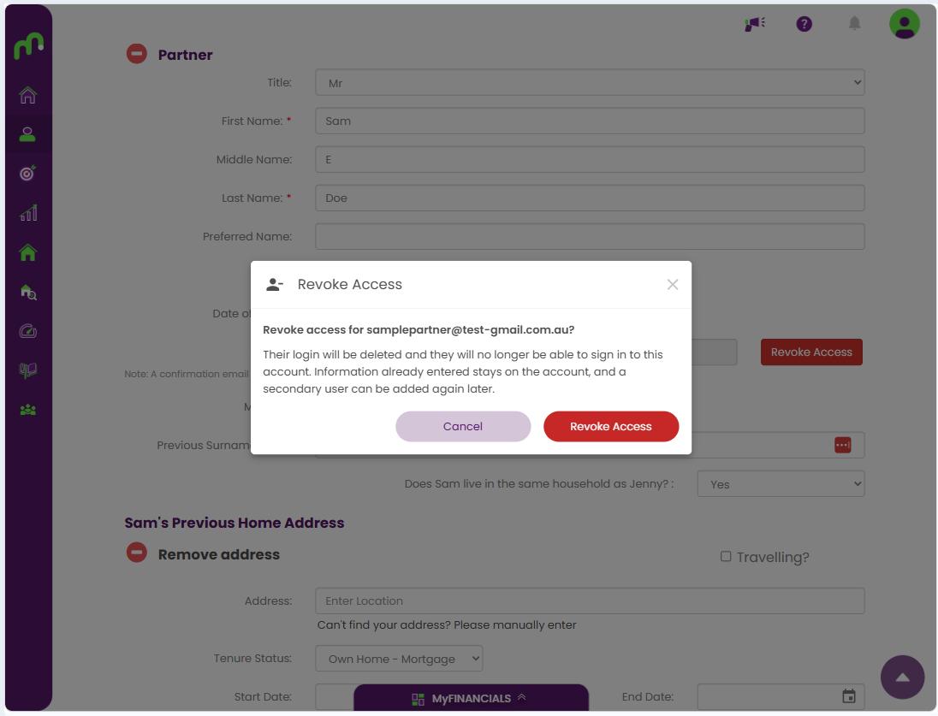This screenshot has height=716, width=938.
Task: Open the Tenure Status dropdown
Action: pos(399,658)
